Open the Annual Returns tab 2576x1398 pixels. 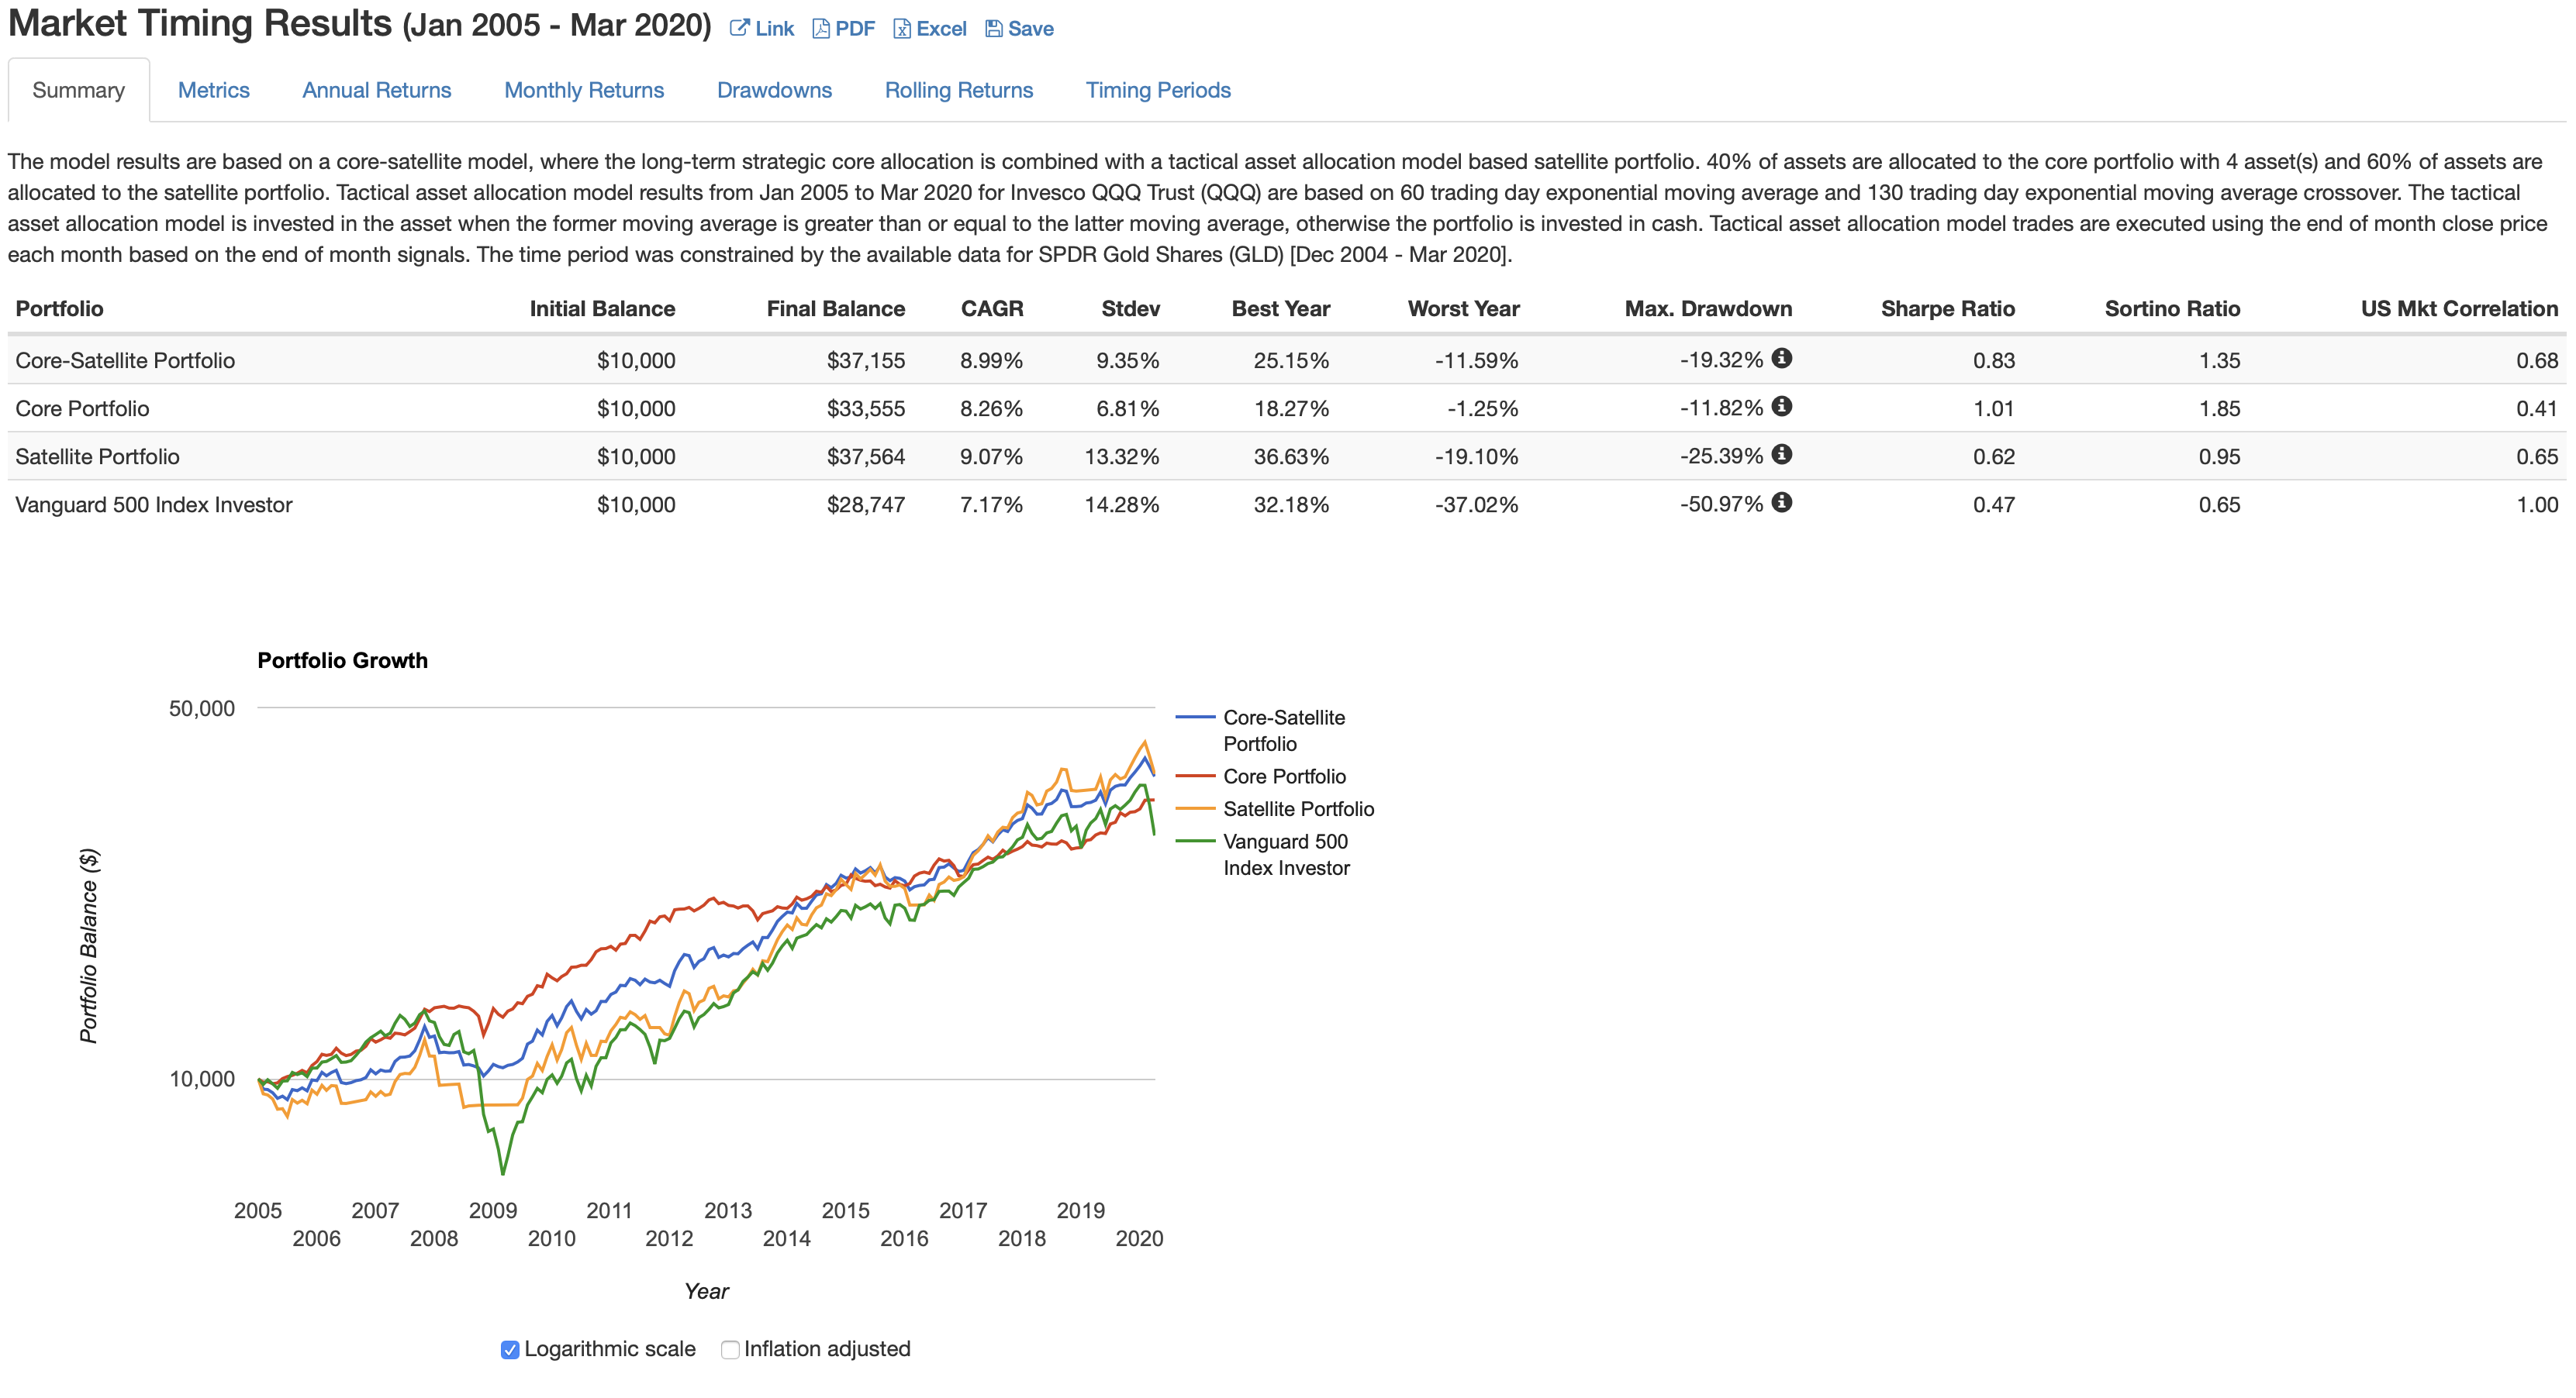tap(376, 90)
